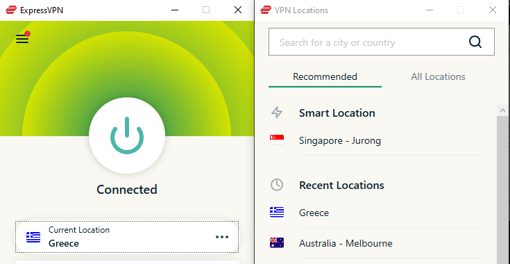
Task: Click the magnifying glass search icon
Action: [x=475, y=42]
